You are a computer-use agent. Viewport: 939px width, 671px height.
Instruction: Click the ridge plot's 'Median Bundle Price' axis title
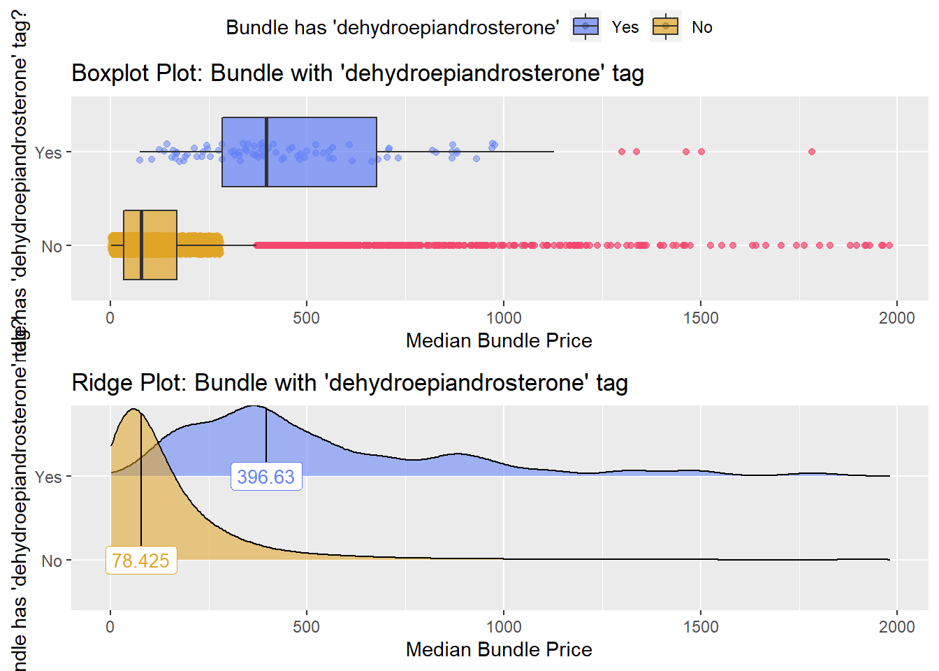(499, 649)
